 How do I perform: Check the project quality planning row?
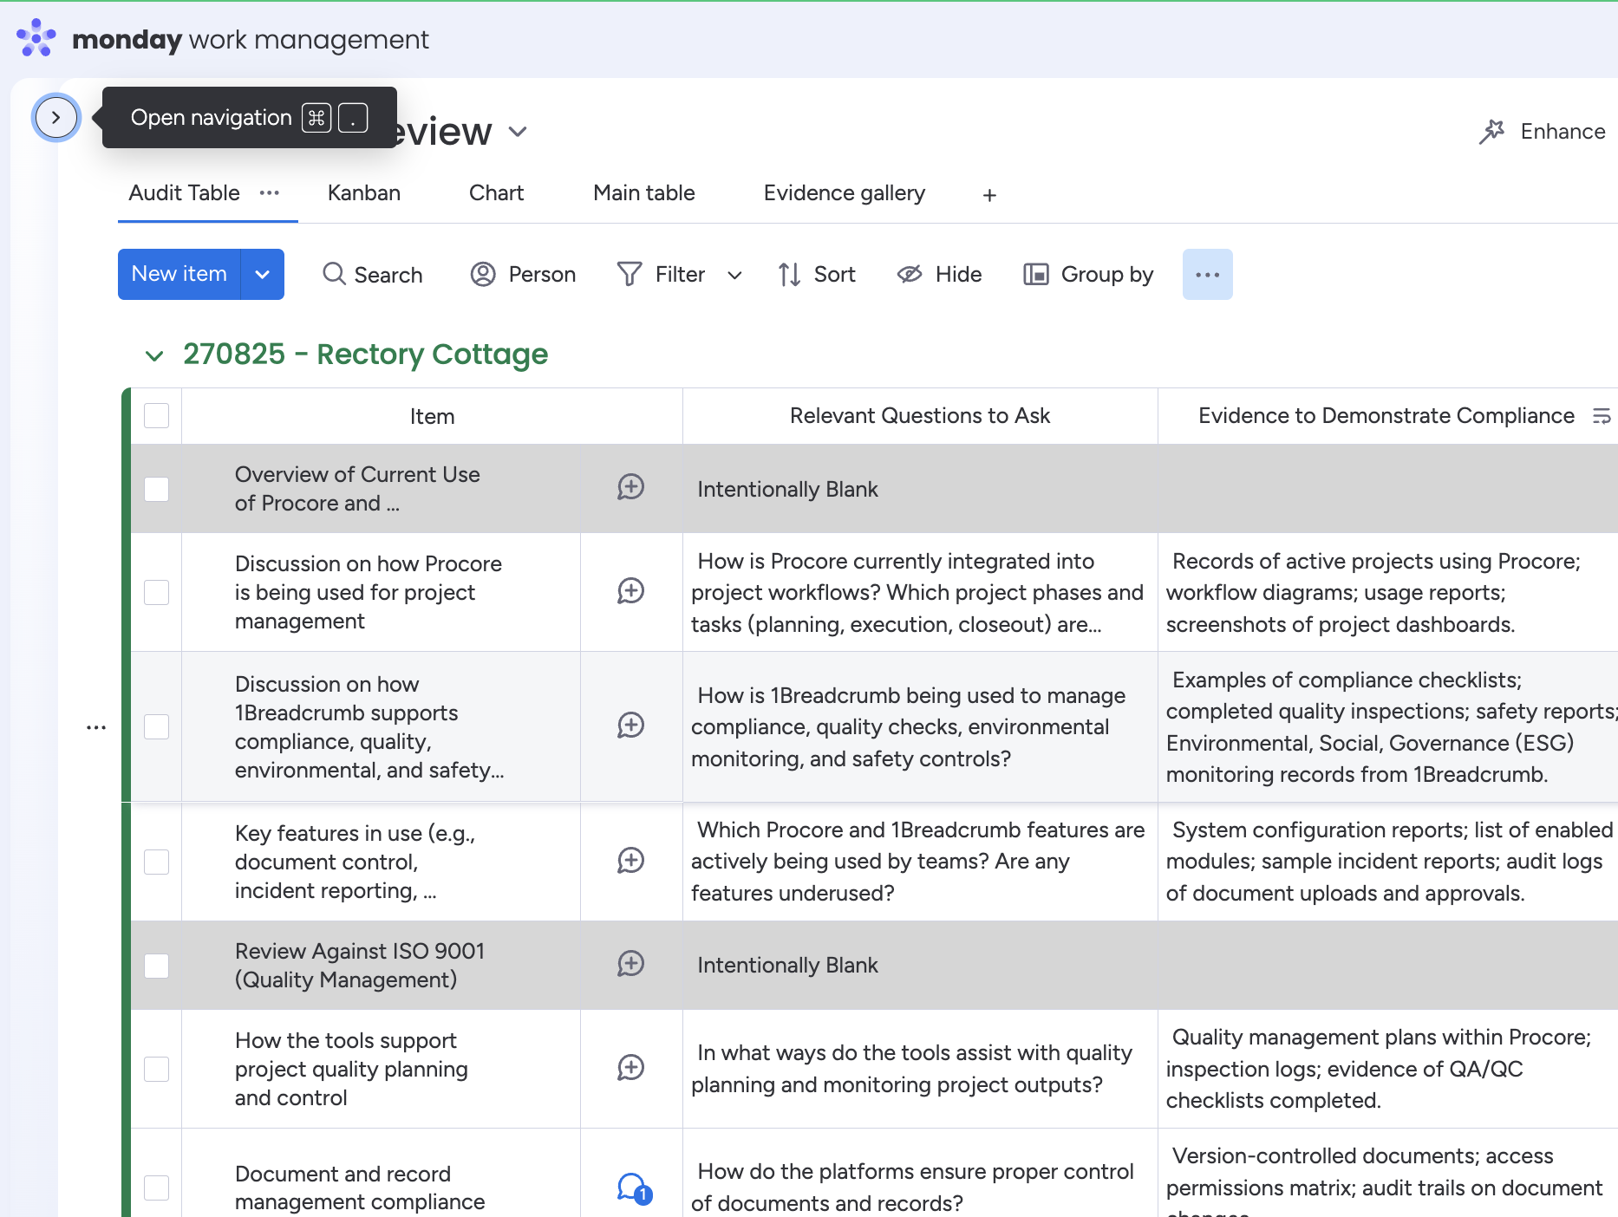pyautogui.click(x=156, y=1069)
